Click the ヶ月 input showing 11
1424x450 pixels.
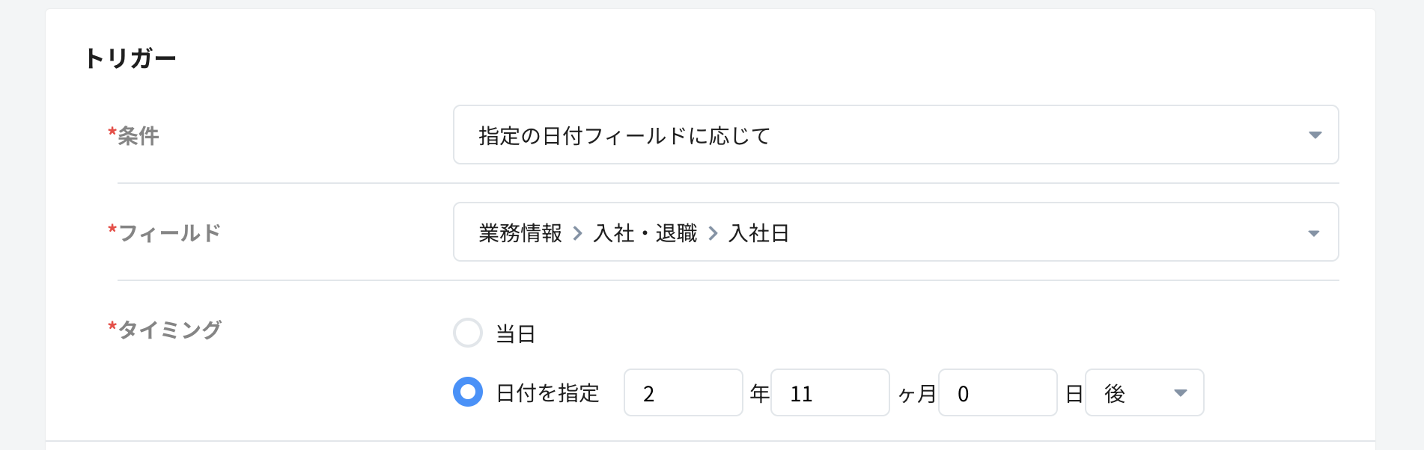(x=830, y=392)
